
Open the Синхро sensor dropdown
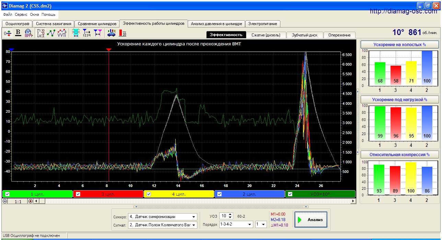click(194, 217)
